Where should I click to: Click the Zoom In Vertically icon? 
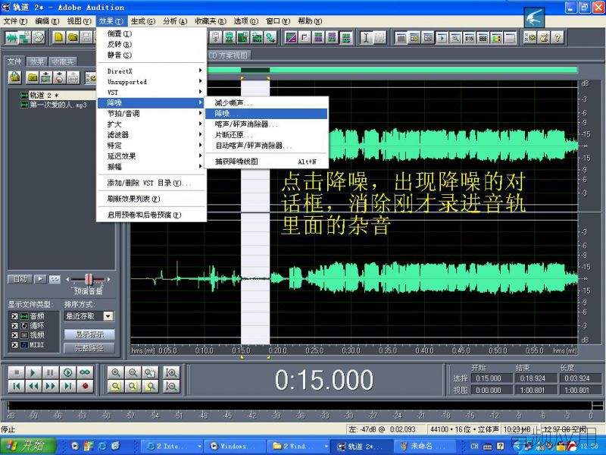[x=171, y=372]
